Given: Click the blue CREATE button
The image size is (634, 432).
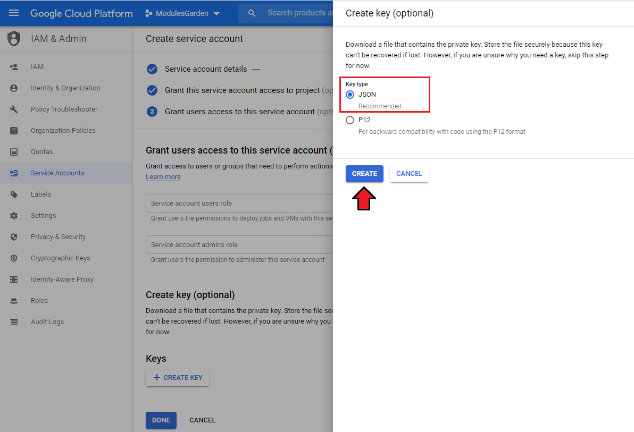Looking at the screenshot, I should 364,174.
